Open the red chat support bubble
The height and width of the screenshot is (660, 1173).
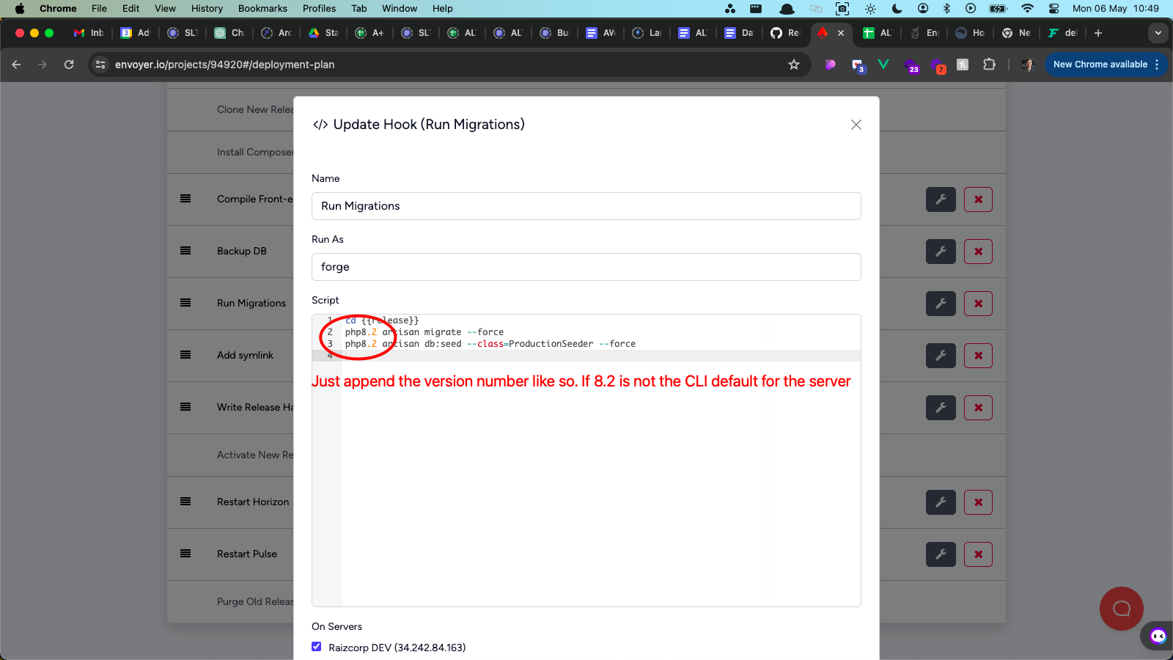tap(1121, 609)
